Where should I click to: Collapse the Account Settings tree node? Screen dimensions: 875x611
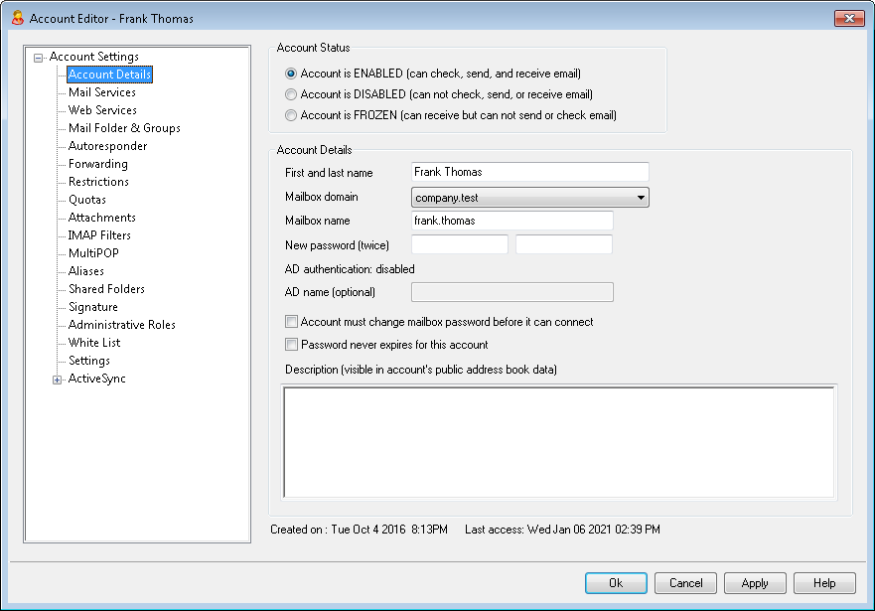click(38, 58)
